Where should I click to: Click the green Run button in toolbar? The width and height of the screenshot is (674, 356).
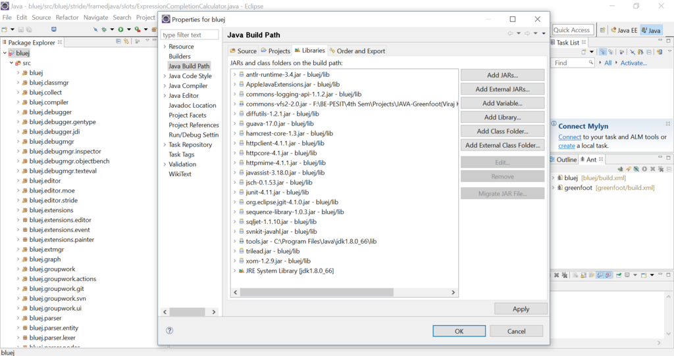(x=121, y=30)
